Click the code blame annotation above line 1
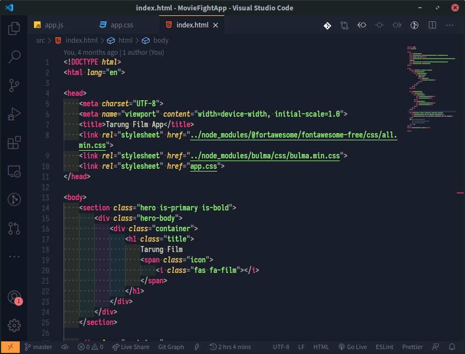Image resolution: width=465 pixels, height=354 pixels. click(114, 53)
